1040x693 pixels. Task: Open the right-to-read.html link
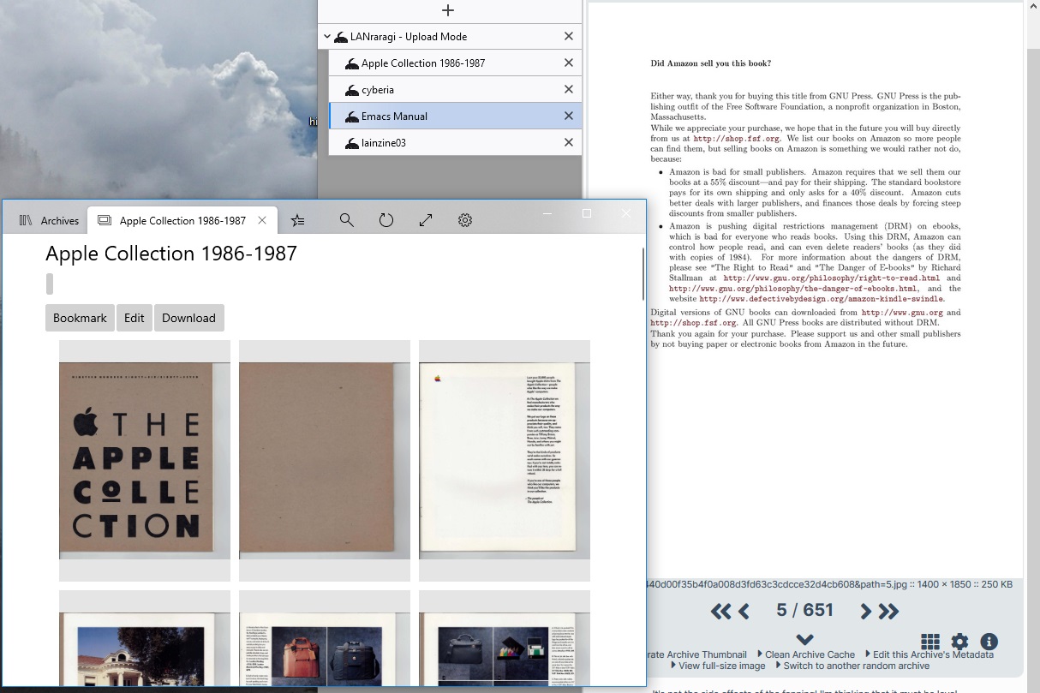click(831, 278)
